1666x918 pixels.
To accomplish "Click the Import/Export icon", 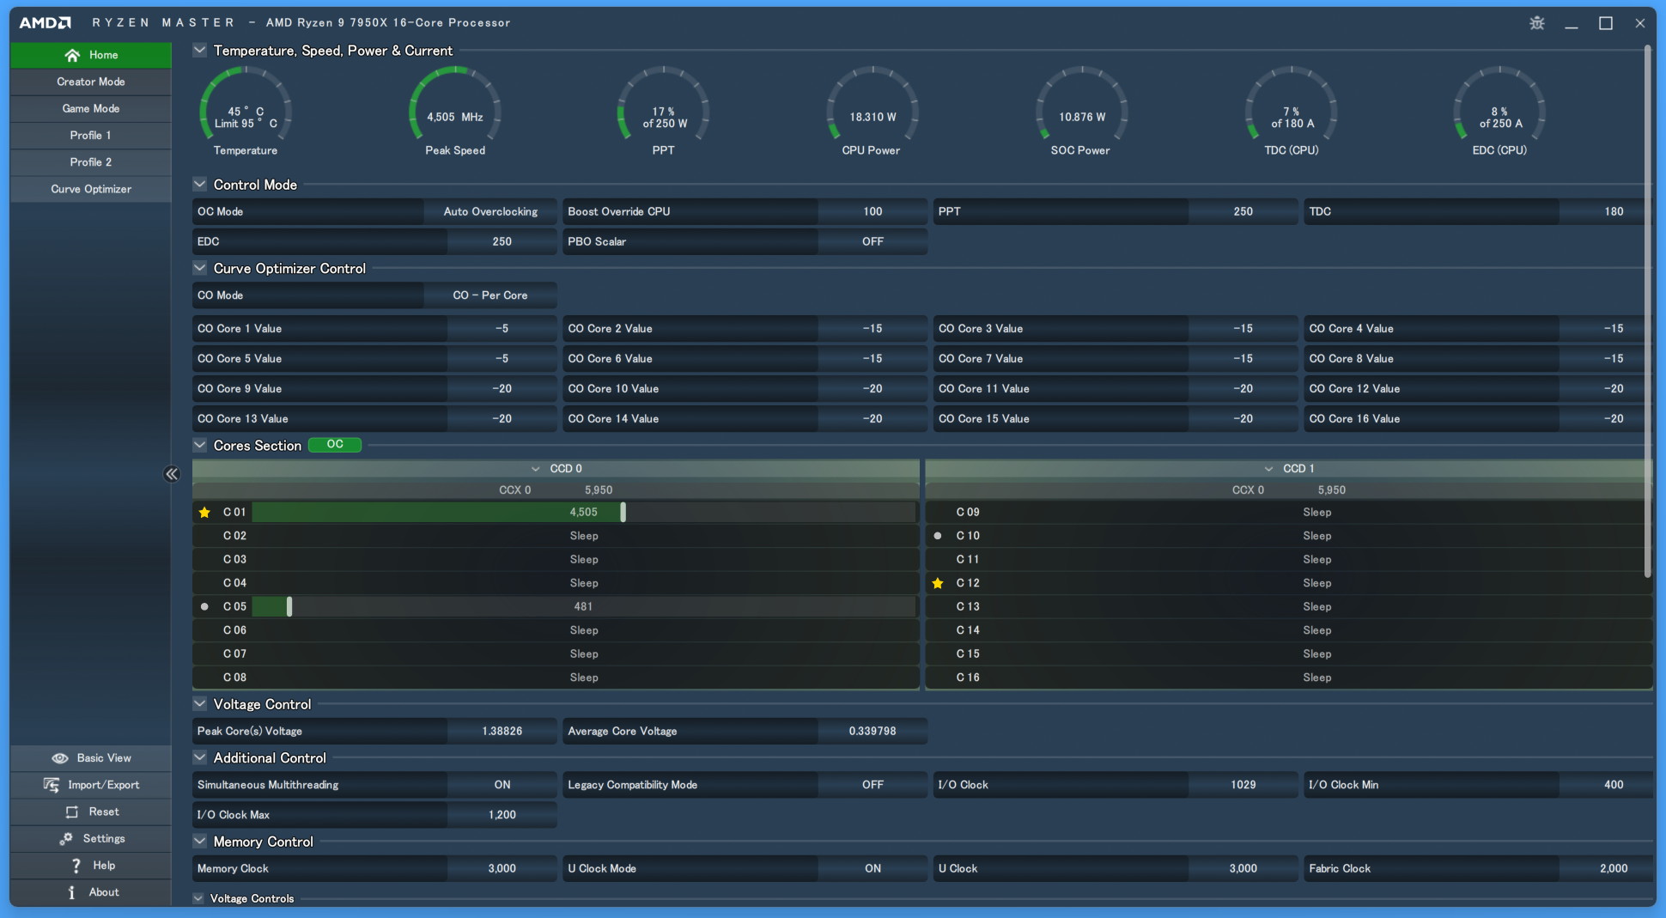I will (52, 785).
